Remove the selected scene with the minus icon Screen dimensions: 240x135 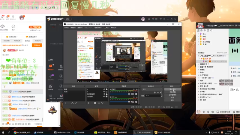pyautogui.click(x=69, y=103)
